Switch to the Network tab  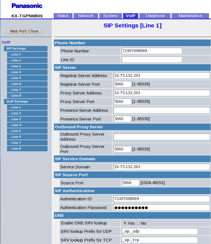point(86,16)
